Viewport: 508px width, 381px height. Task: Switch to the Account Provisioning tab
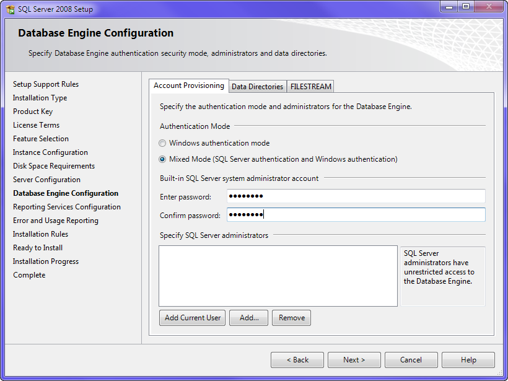coord(189,86)
